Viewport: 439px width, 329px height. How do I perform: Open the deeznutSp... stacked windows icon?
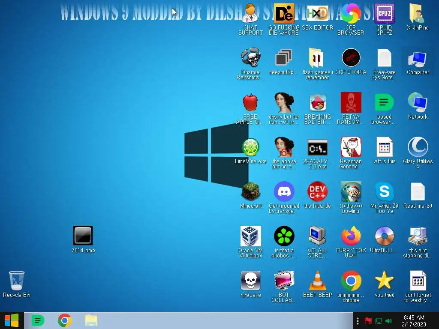283,62
